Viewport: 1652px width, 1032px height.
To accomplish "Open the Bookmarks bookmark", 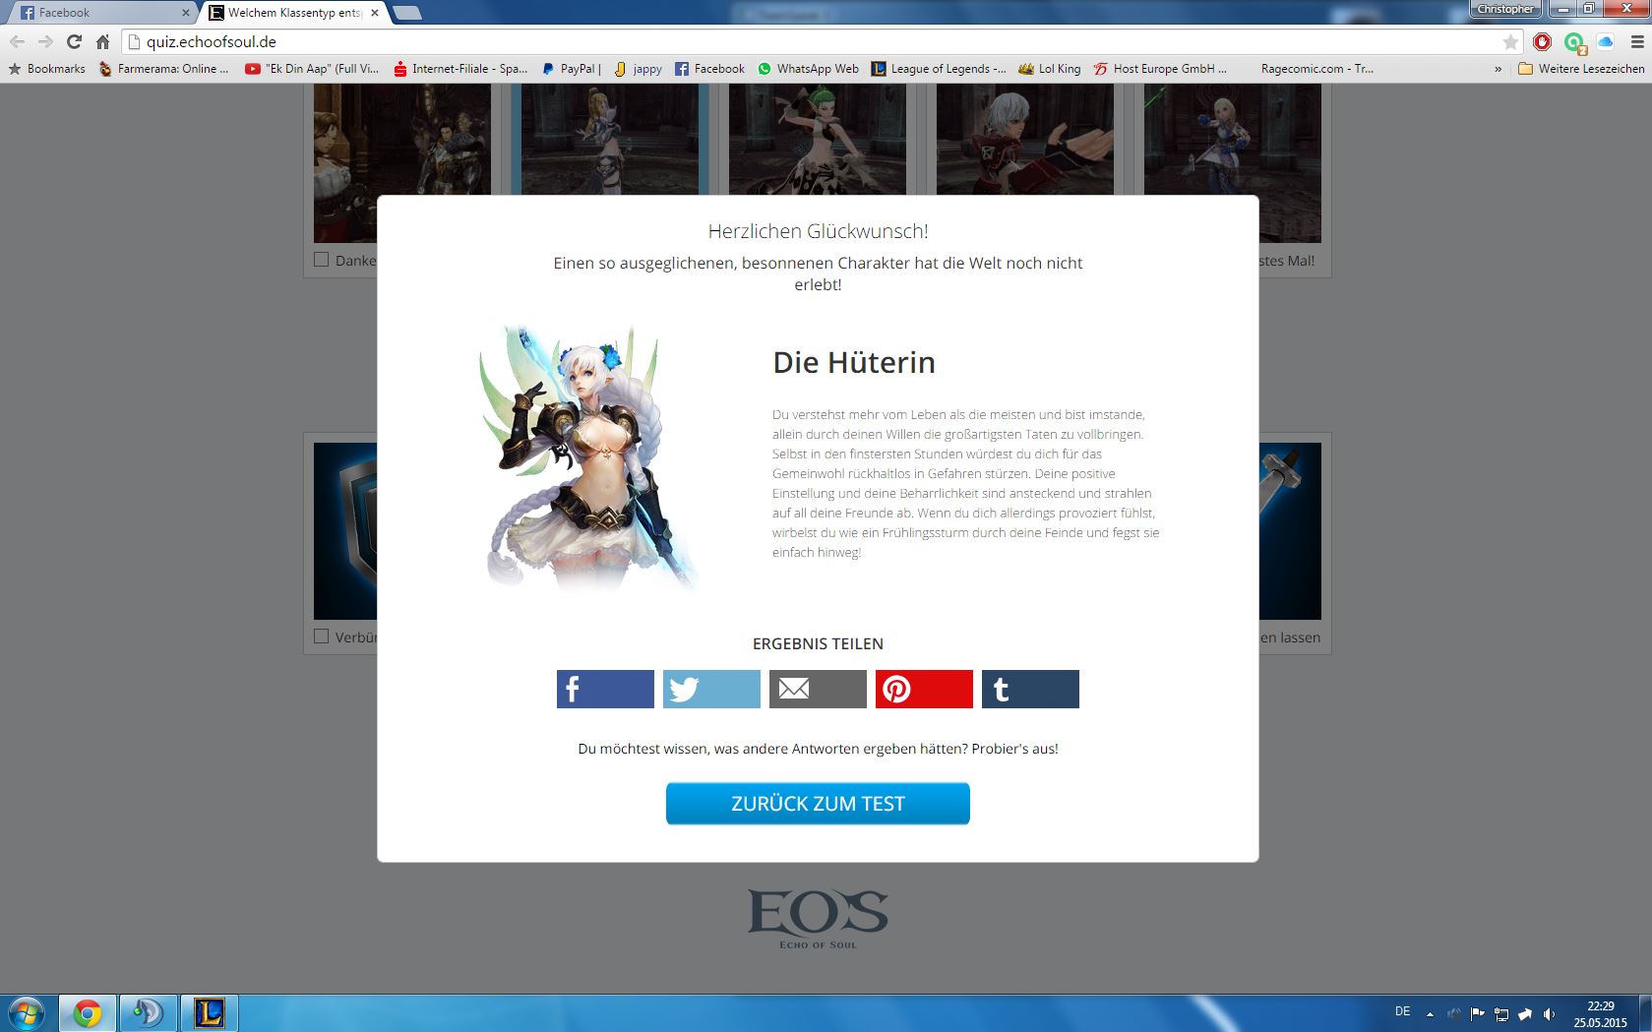I will 47,69.
